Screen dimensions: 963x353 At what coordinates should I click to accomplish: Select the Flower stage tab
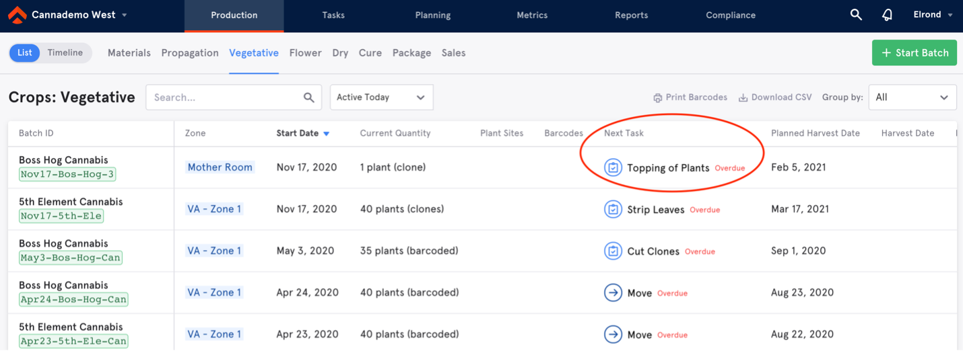pyautogui.click(x=305, y=52)
